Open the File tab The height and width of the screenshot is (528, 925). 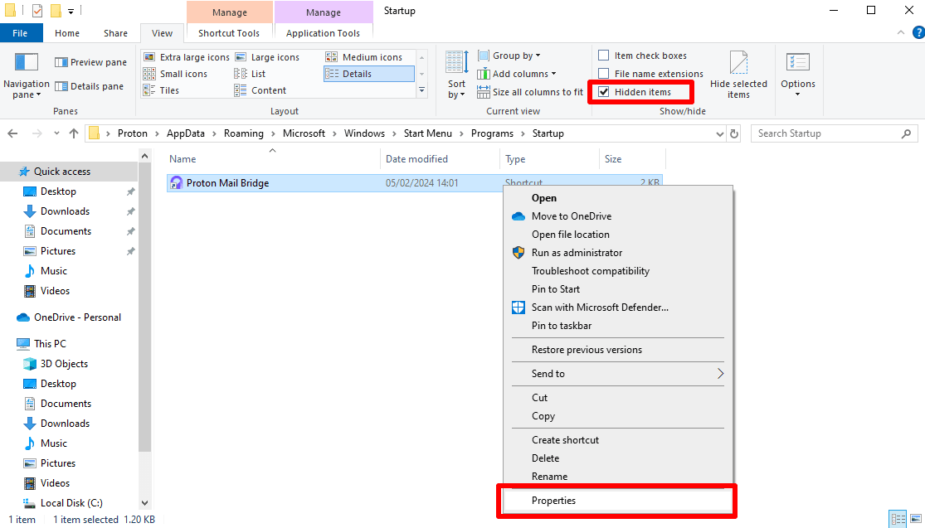pyautogui.click(x=20, y=33)
